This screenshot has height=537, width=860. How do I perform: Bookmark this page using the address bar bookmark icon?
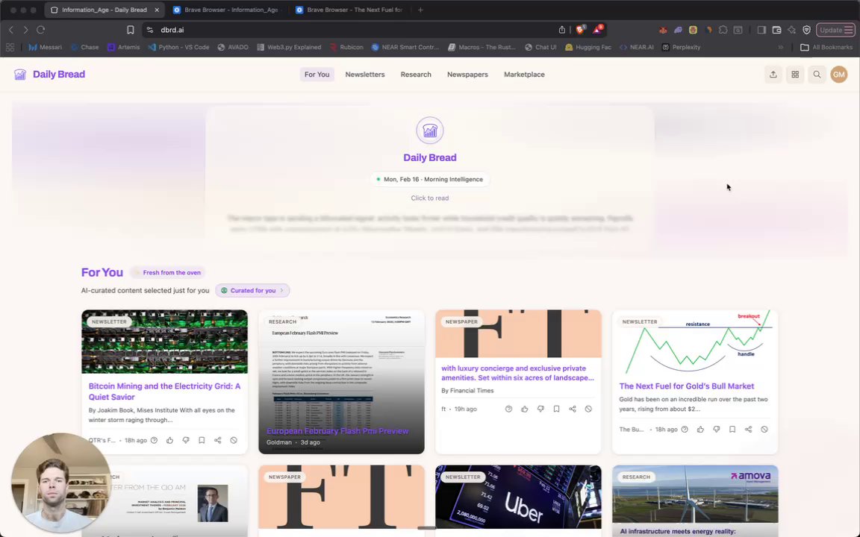coord(131,30)
